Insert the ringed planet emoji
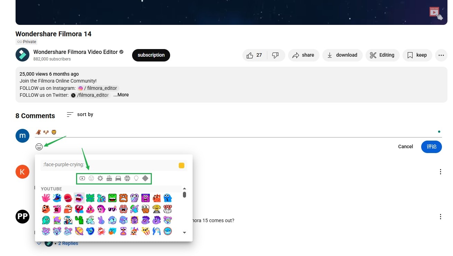Screen dimensions: 453x256 pos(79,231)
